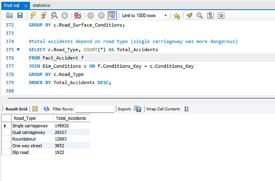The height and width of the screenshot is (181, 275).
Task: Toggle invisible characters pilcrow icon
Action: coord(210,15)
